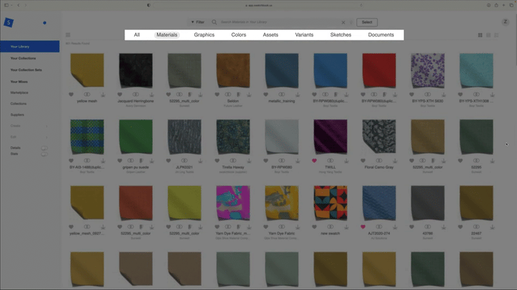Open Your Mixes in sidebar
This screenshot has width=517, height=290.
(19, 82)
